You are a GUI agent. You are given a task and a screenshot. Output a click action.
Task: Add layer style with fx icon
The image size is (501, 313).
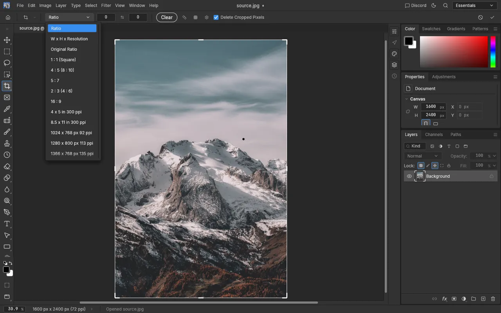coord(445,299)
